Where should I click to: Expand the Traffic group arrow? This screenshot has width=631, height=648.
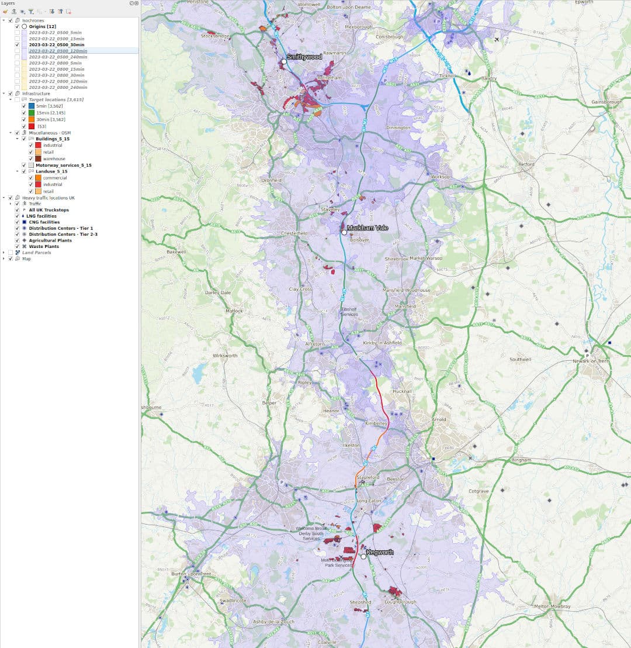coord(11,204)
